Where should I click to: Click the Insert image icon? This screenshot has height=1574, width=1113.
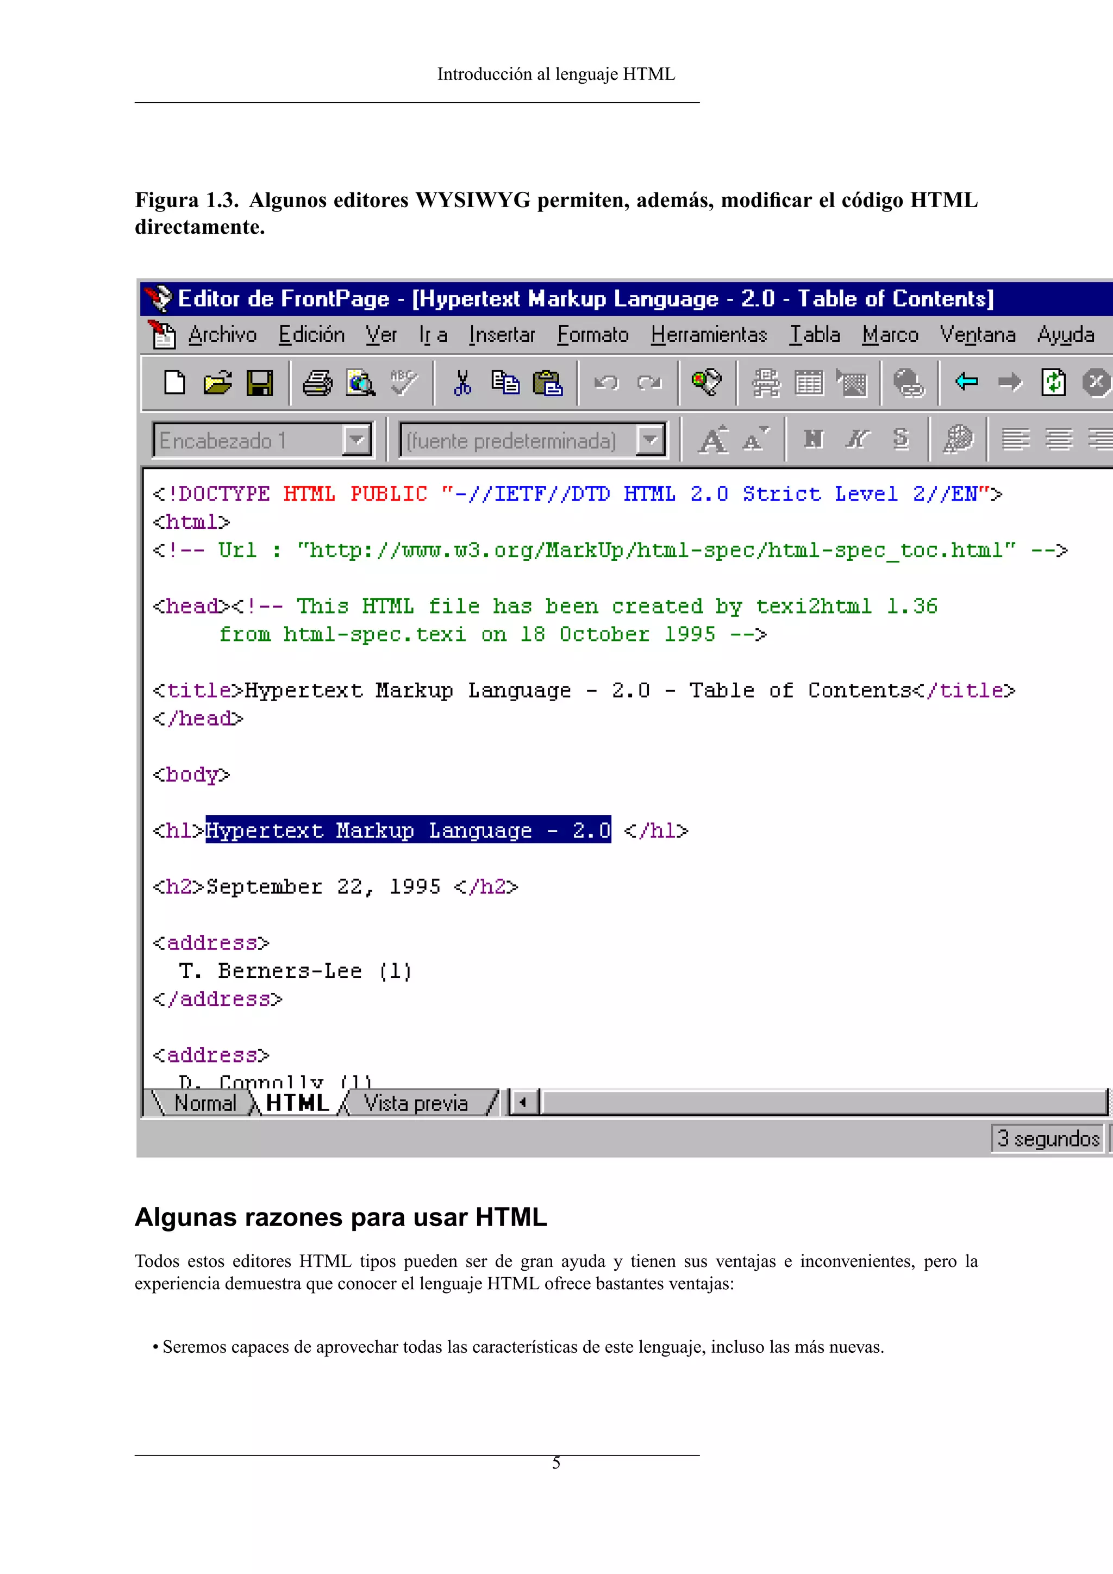click(x=851, y=383)
